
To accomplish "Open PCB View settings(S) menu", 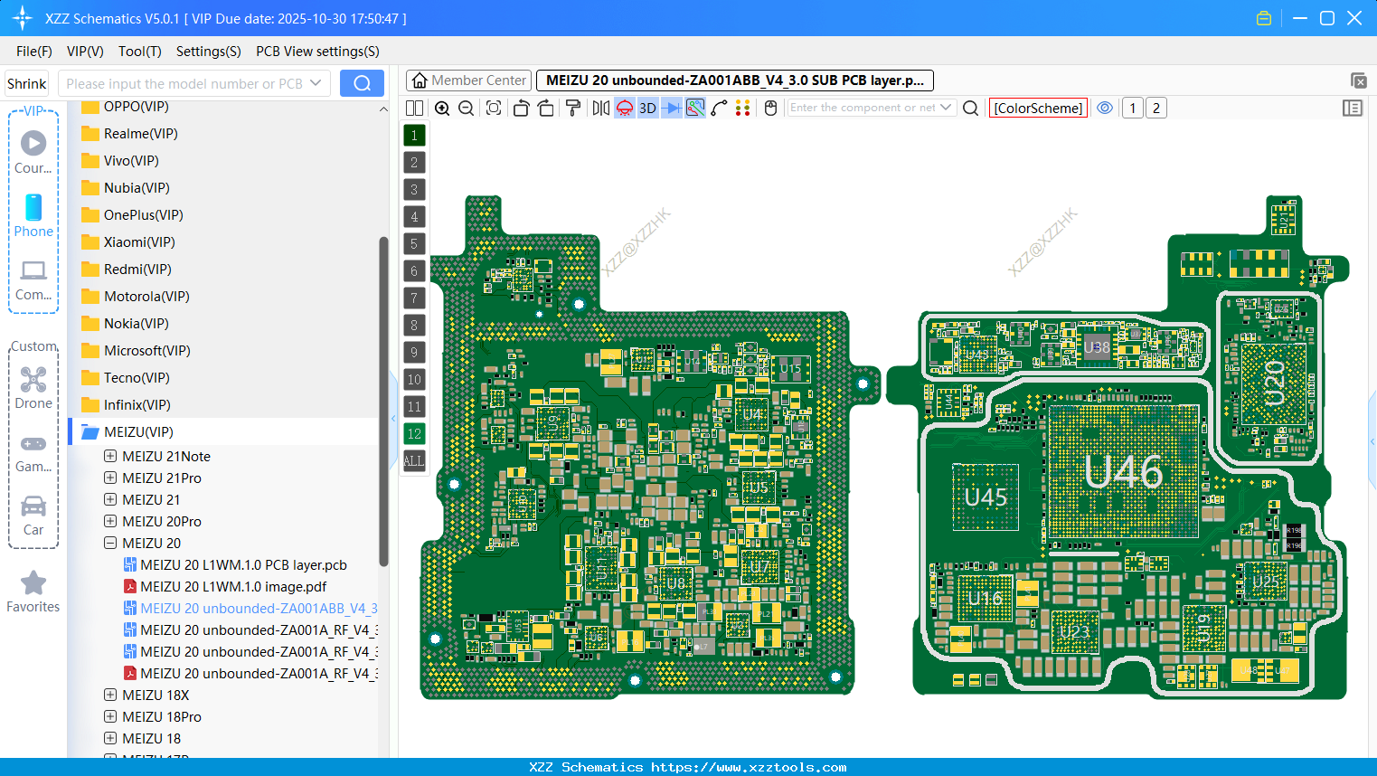I will click(x=318, y=52).
